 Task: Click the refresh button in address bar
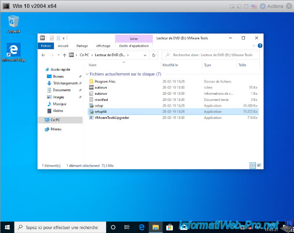pos(153,55)
